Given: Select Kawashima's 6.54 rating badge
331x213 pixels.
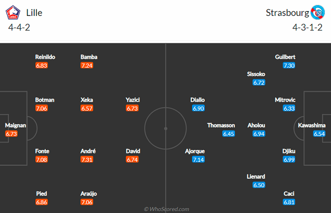Looking at the screenshot, I should coord(319,134).
